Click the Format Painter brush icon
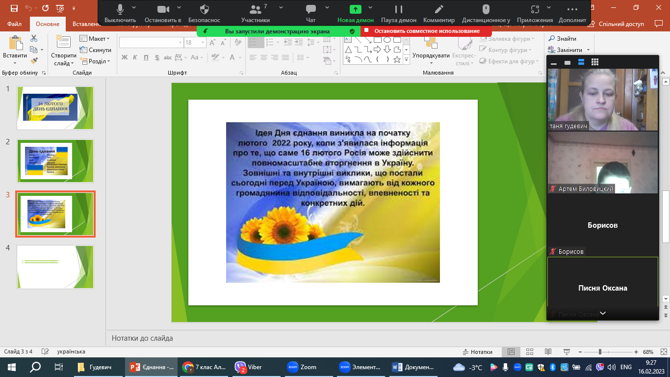 pyautogui.click(x=34, y=61)
